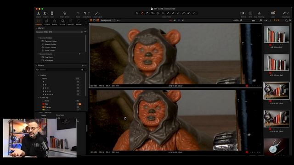Open the Session XT4 v XT5 dropdown

pos(59,32)
